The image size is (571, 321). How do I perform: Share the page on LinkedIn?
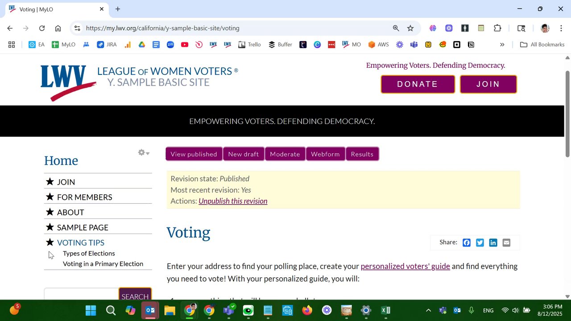point(493,243)
